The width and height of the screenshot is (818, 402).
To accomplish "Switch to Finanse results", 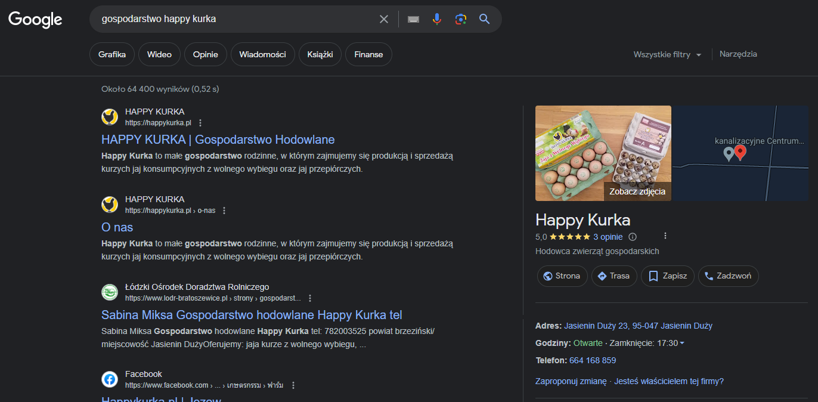I will tap(368, 54).
